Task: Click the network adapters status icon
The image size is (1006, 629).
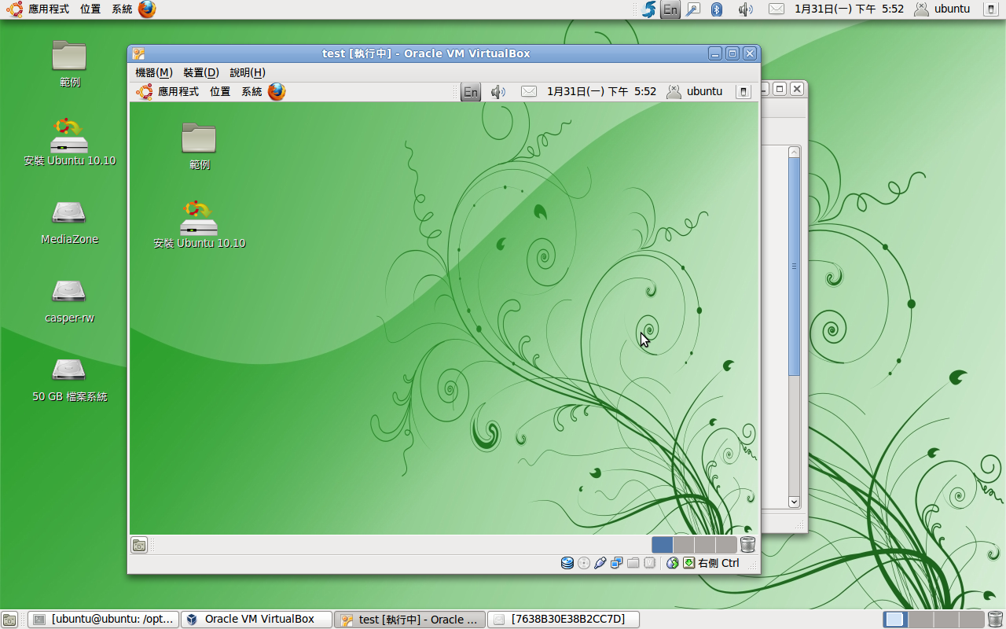Action: 617,563
